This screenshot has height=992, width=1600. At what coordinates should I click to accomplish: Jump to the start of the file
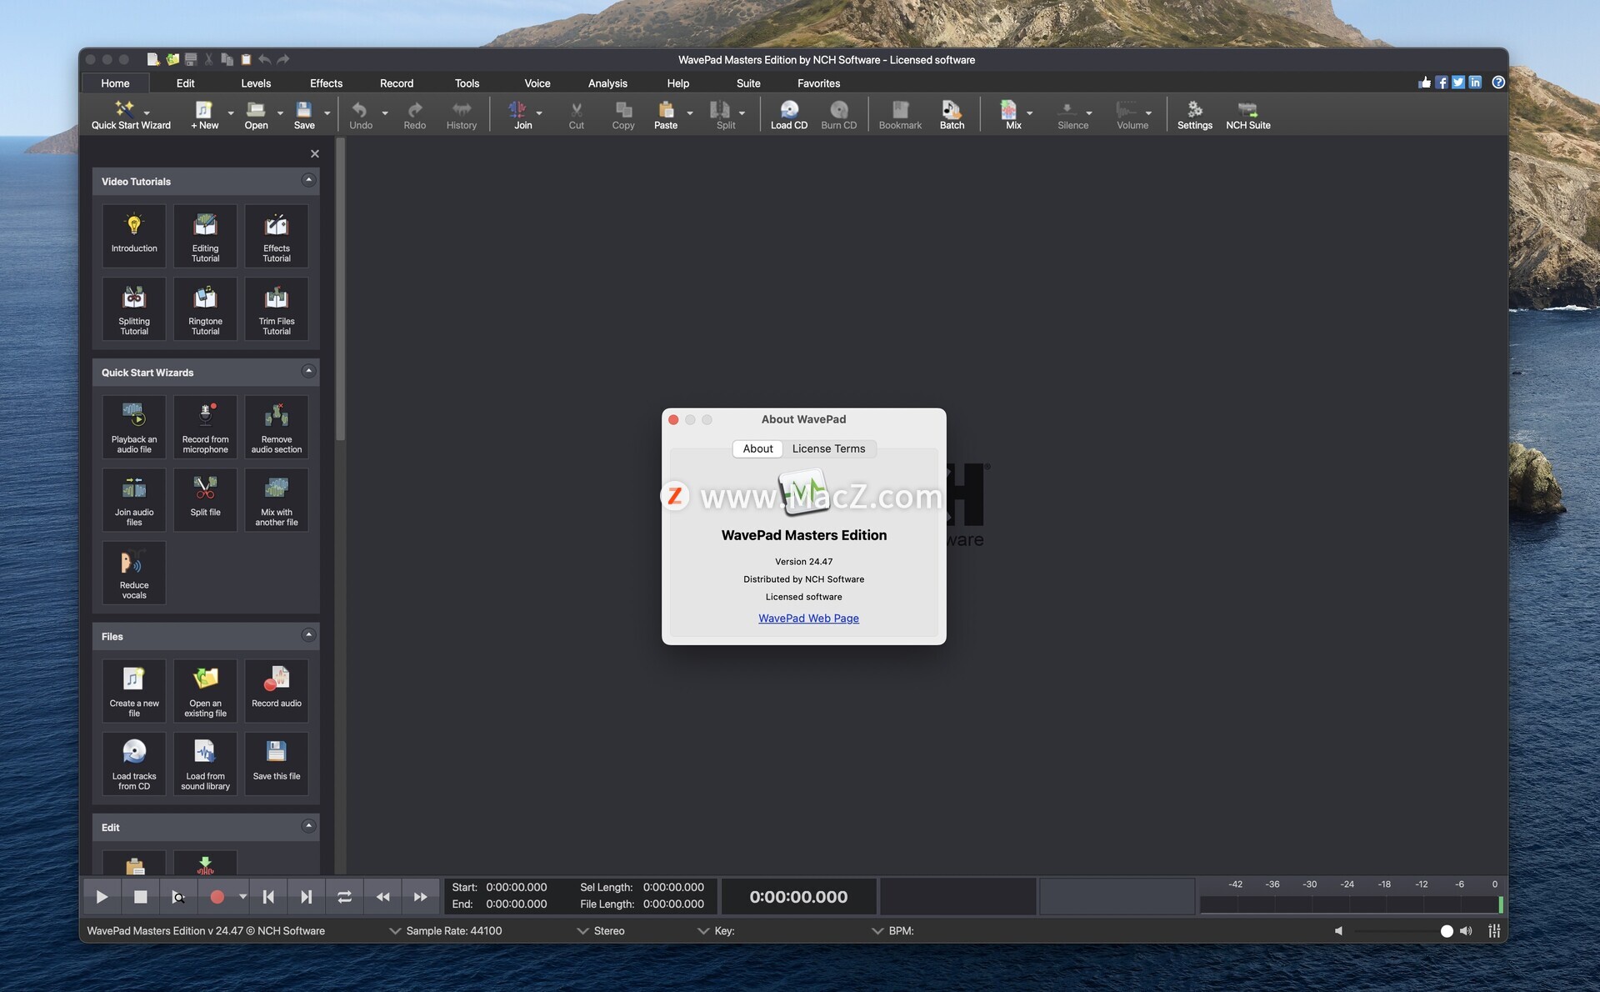coord(268,897)
